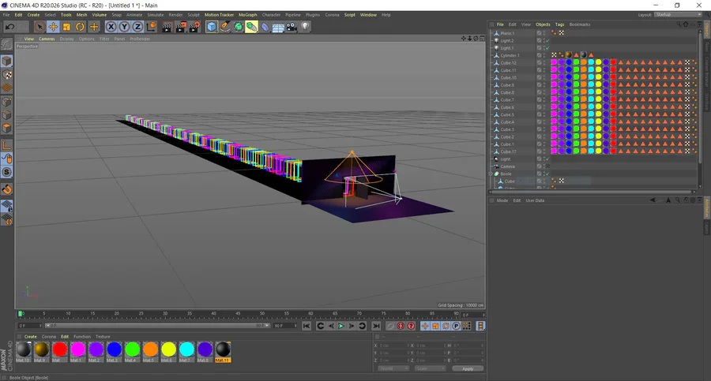Open Attribute Manager Mode menu
This screenshot has width=711, height=381.
[x=502, y=200]
